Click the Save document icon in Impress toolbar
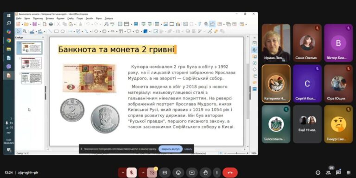 tap(34, 24)
